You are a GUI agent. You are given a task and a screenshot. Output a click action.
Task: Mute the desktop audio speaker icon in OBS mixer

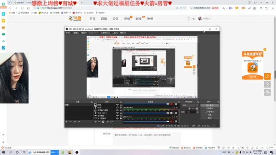(x=172, y=113)
